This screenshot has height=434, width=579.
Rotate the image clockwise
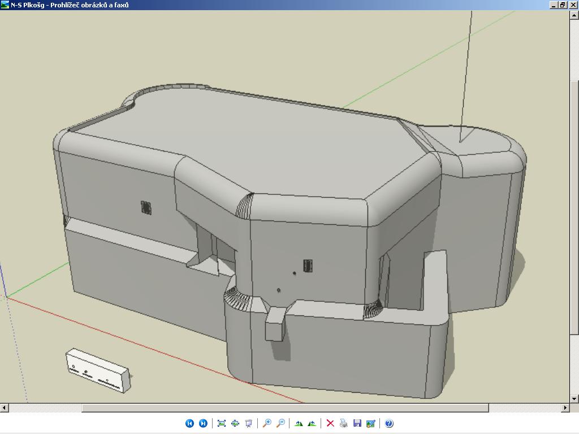299,423
